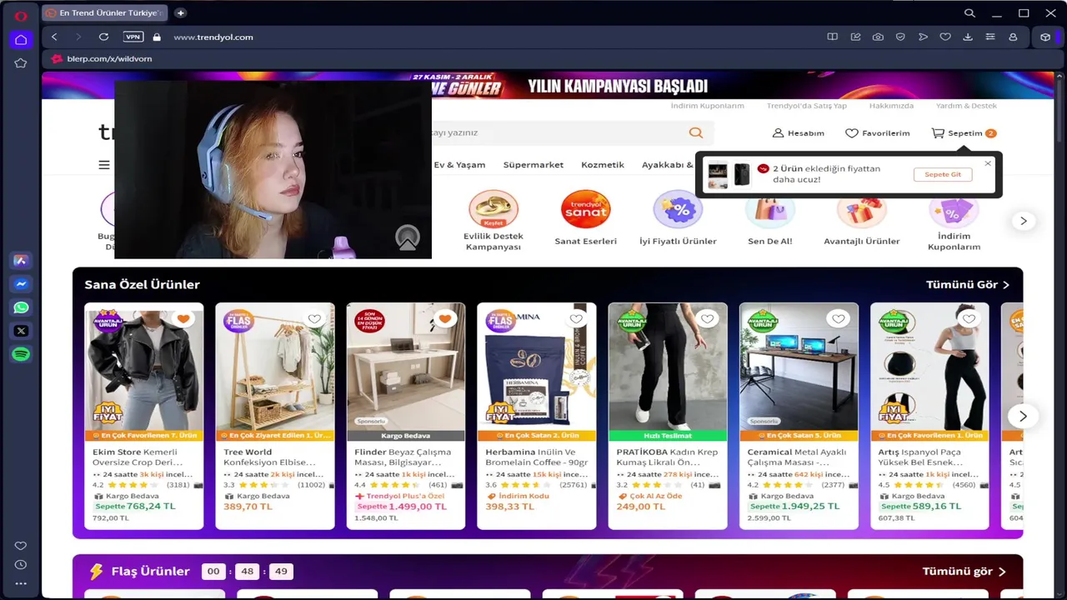Open history clock icon in sidebar

click(21, 565)
